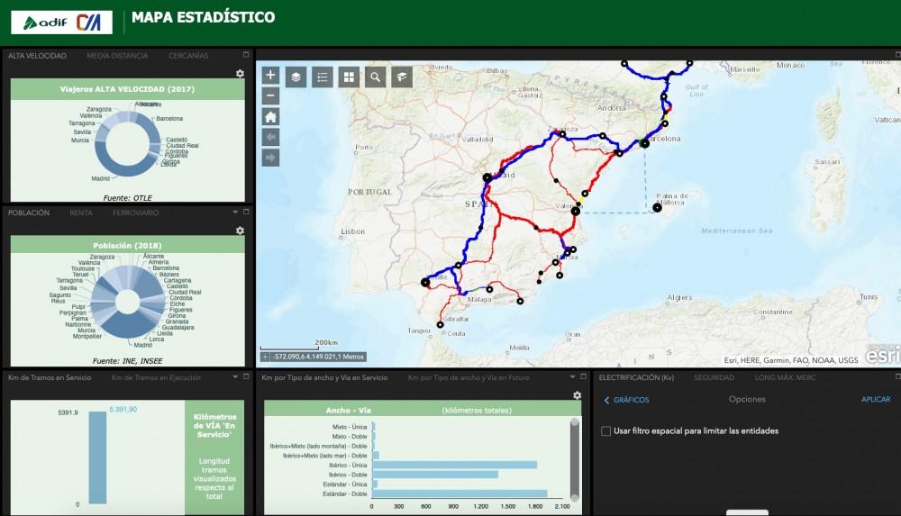Open the map search tool

point(375,77)
